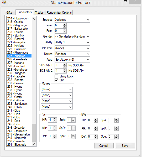Open the second Moves dropdown
142x157 pixels.
[x=57, y=95]
